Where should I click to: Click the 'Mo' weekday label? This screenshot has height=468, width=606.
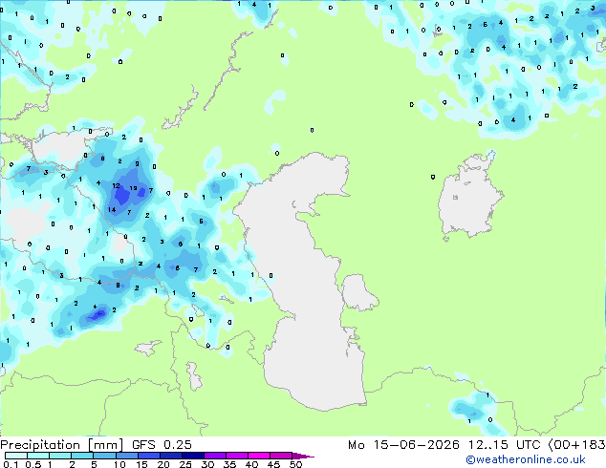coord(357,445)
